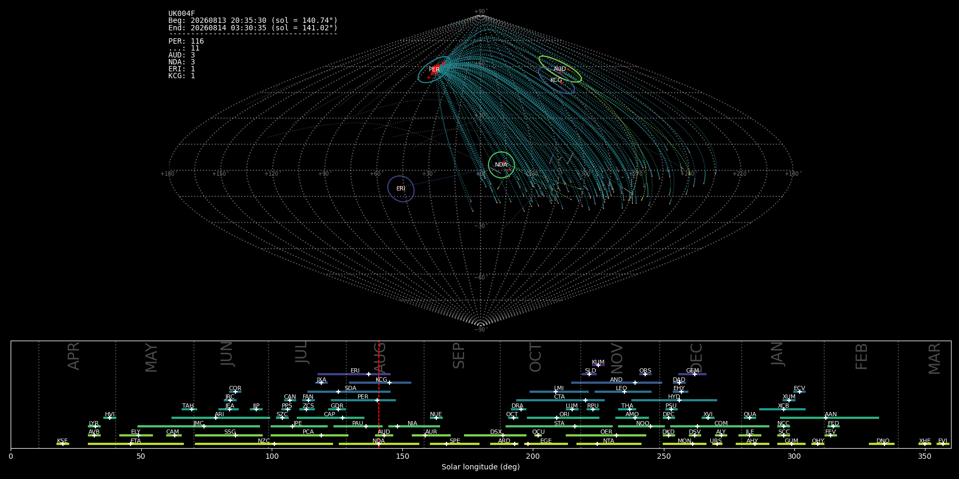Select the PER: 116 count entry
959x479 pixels.
(186, 41)
